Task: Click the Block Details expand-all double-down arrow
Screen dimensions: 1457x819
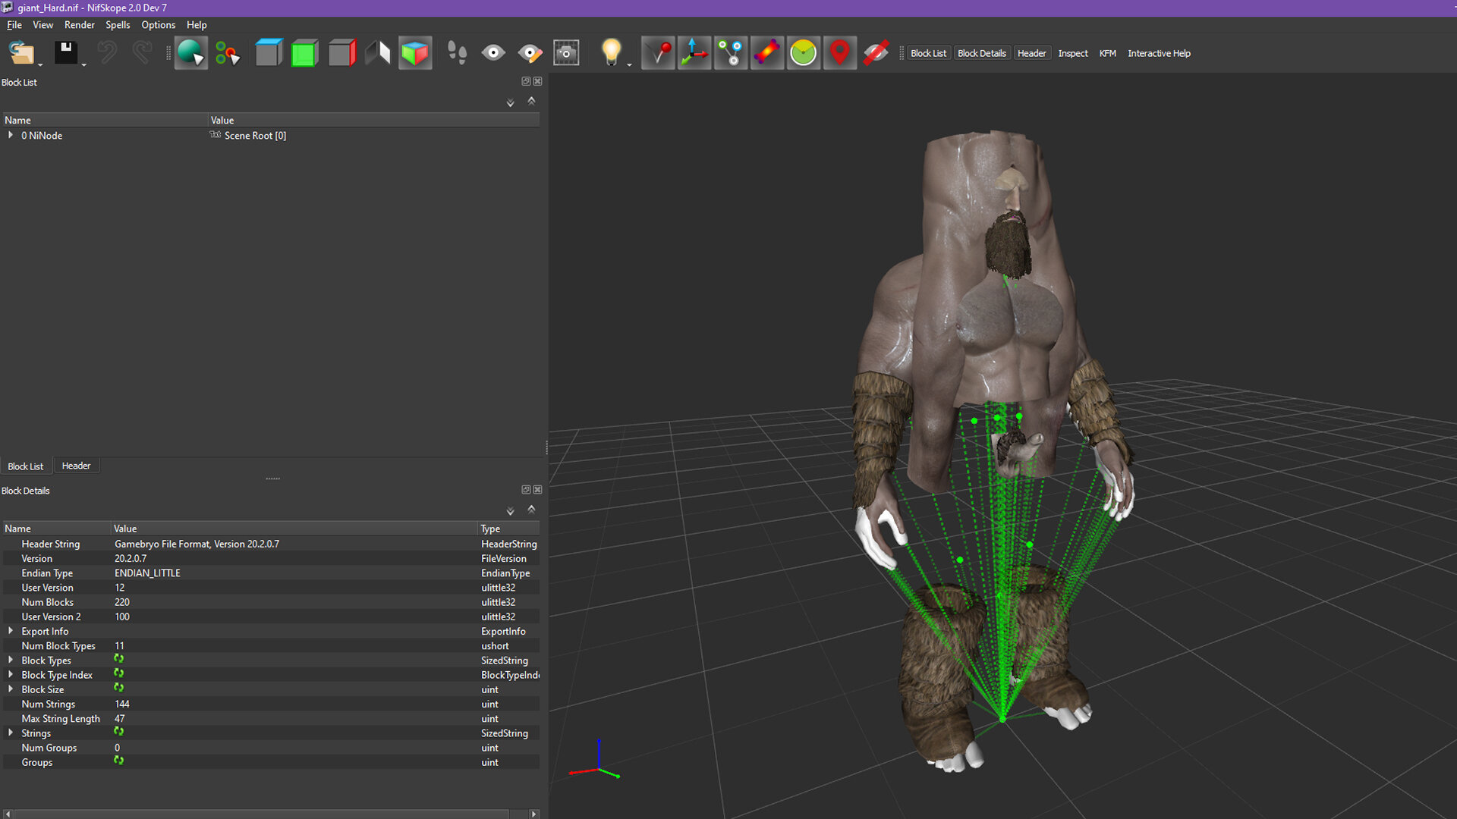Action: [510, 512]
